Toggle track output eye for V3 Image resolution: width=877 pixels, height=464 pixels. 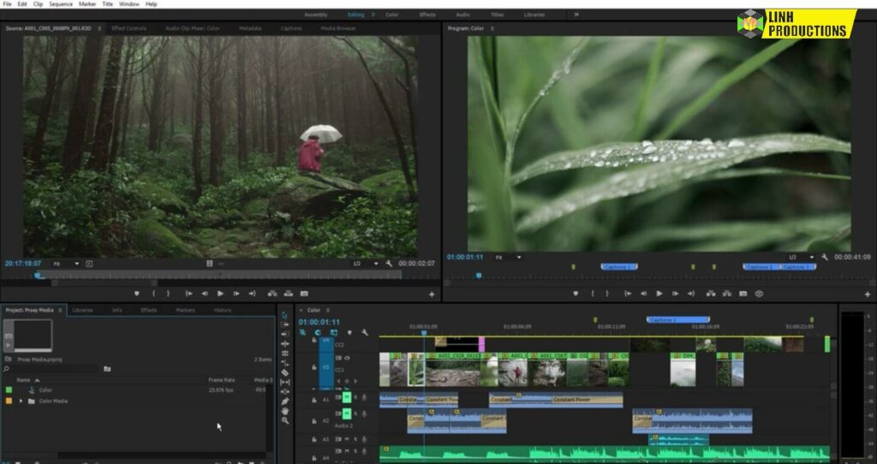[x=347, y=359]
